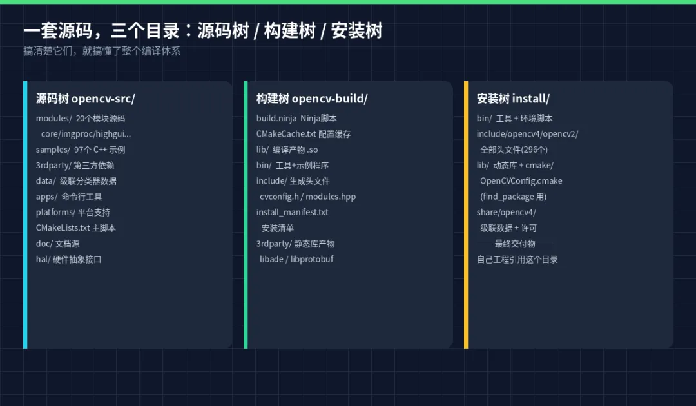Click the subtitle 搞清楚它们，就搞懂了整个编译体系
696x406 pixels.
point(102,51)
